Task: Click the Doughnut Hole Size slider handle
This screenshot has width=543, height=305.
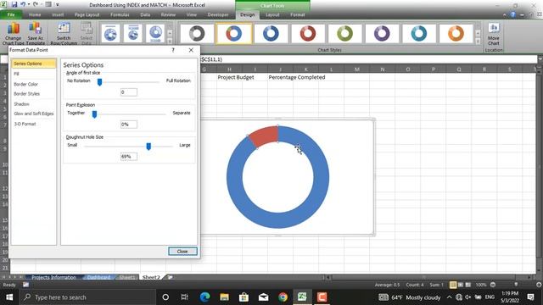Action: pos(148,147)
